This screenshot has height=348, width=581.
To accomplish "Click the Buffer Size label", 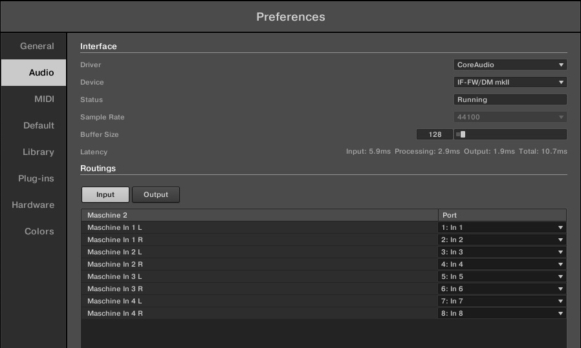I will (x=99, y=134).
